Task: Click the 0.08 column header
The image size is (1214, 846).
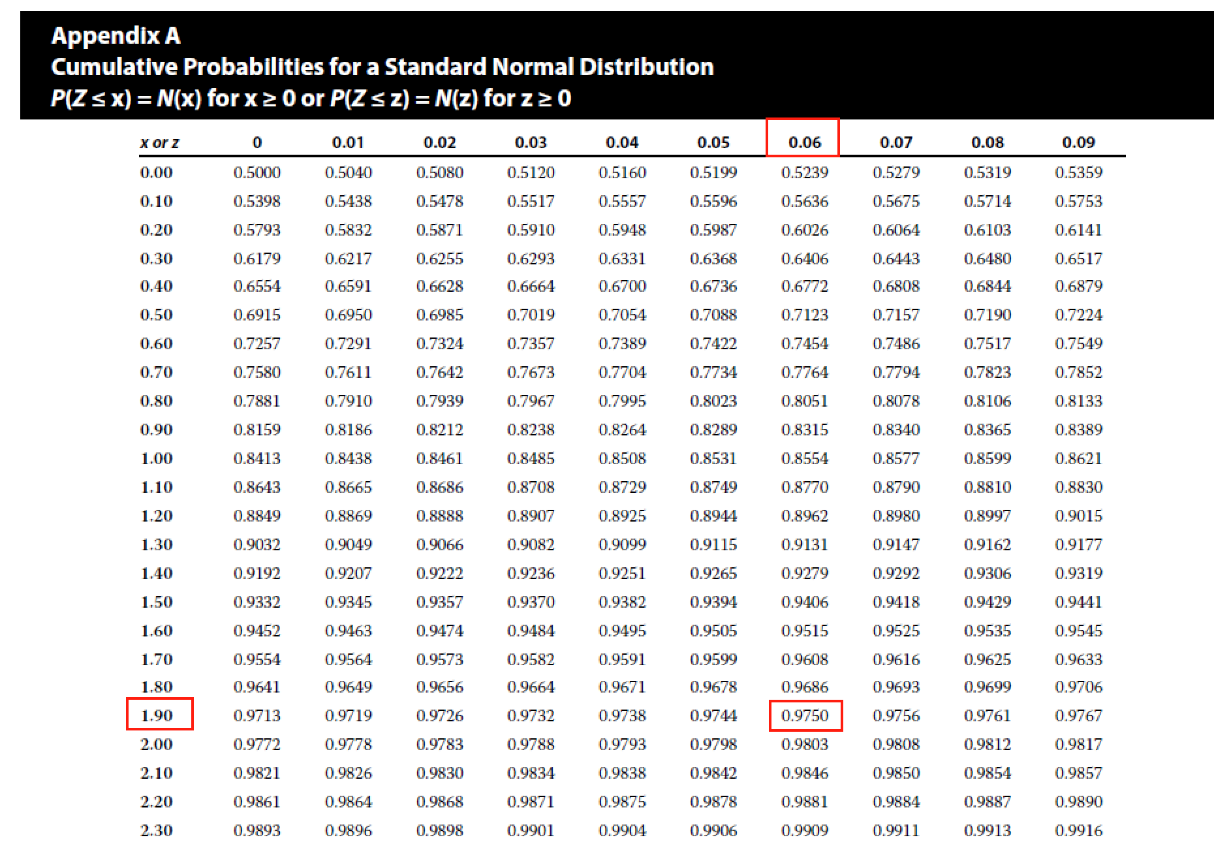Action: (x=988, y=142)
